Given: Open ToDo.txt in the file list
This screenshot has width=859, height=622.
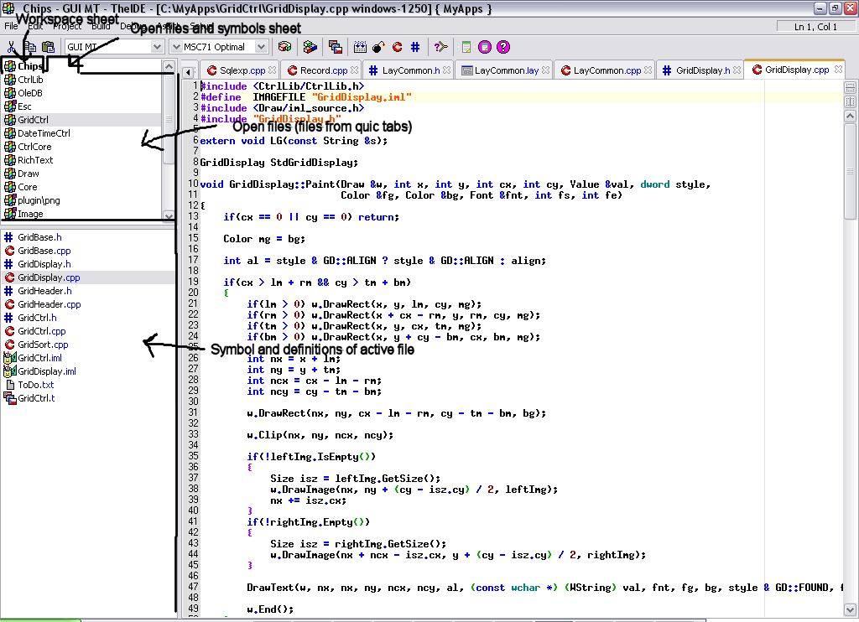Looking at the screenshot, I should 35,385.
